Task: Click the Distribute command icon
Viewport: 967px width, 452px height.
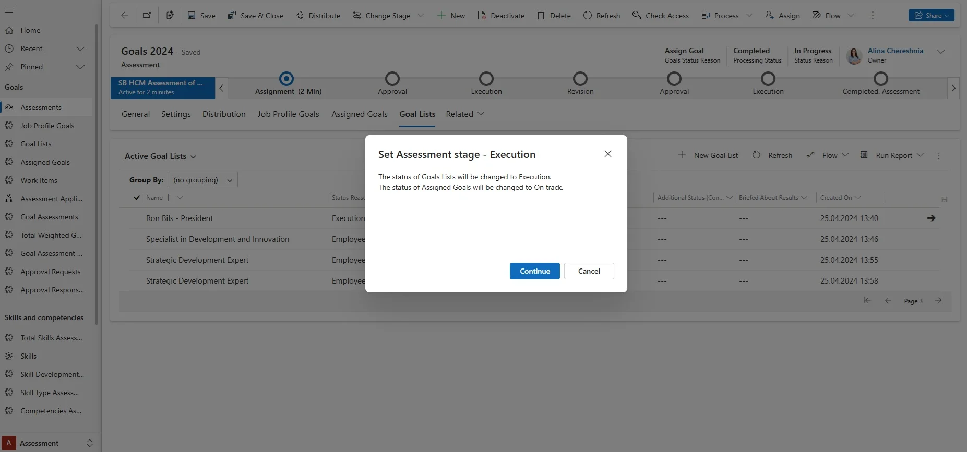Action: pos(300,16)
